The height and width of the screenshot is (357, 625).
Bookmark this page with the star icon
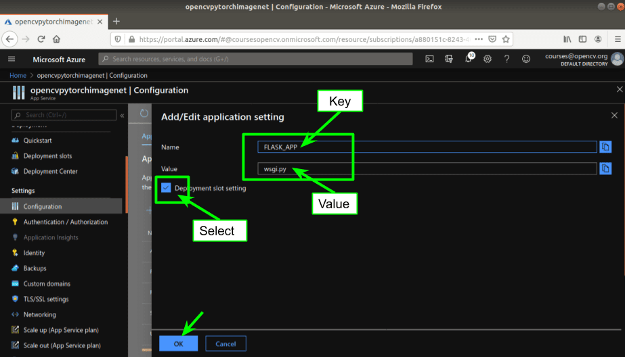pyautogui.click(x=506, y=39)
